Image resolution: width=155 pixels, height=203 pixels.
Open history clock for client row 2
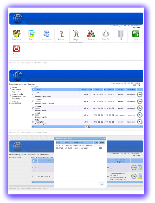134,167
